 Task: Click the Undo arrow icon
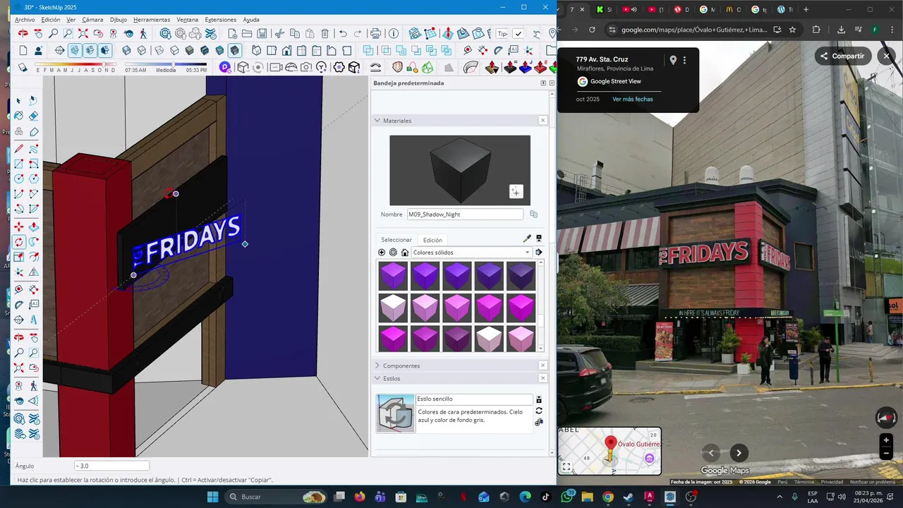[x=343, y=33]
